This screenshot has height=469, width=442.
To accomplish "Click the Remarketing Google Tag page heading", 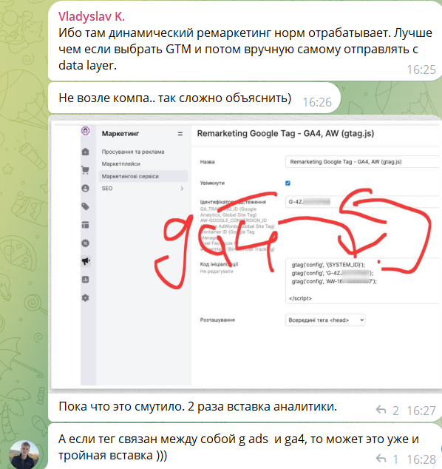I will tap(286, 133).
